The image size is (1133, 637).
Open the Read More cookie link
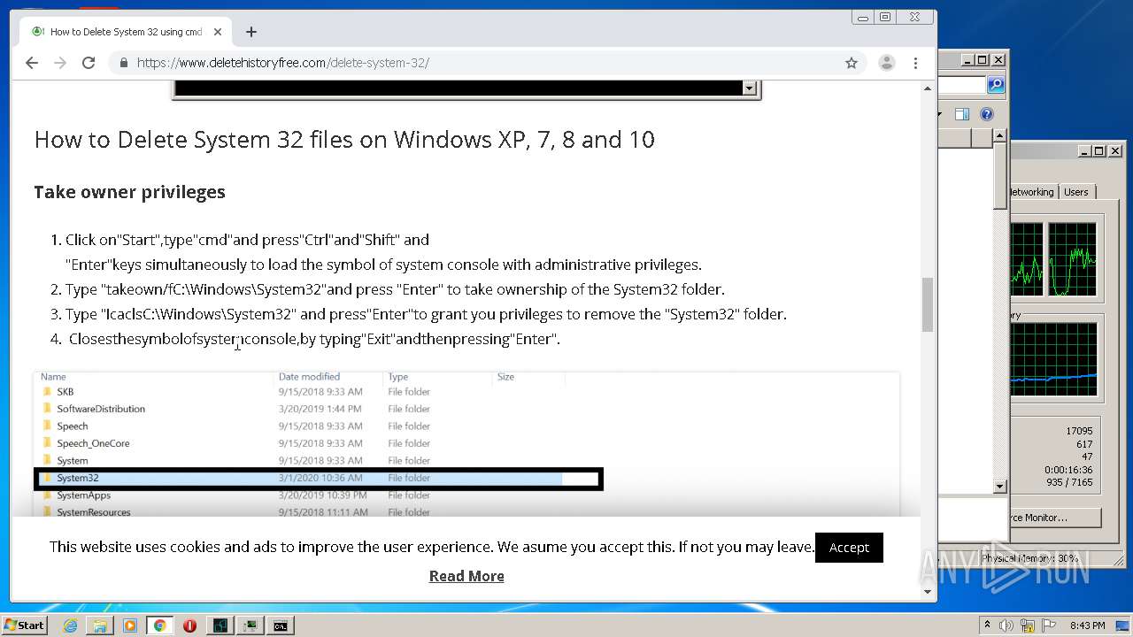click(466, 576)
